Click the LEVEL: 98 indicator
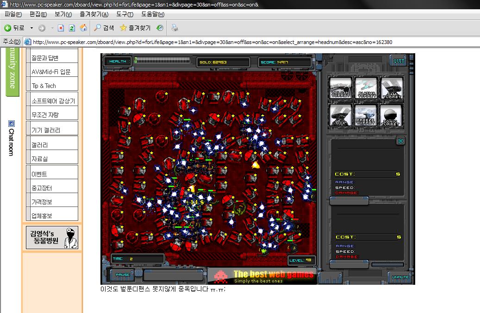The image size is (480, 313). click(300, 260)
